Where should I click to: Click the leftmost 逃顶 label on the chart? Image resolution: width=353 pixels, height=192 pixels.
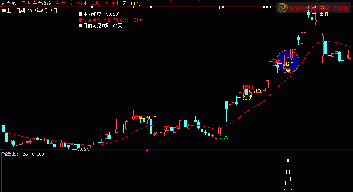point(151,118)
